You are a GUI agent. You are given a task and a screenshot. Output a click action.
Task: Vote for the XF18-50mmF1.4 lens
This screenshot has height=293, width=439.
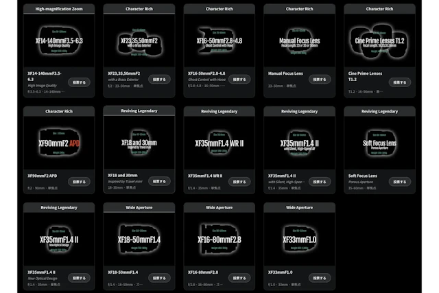point(159,278)
